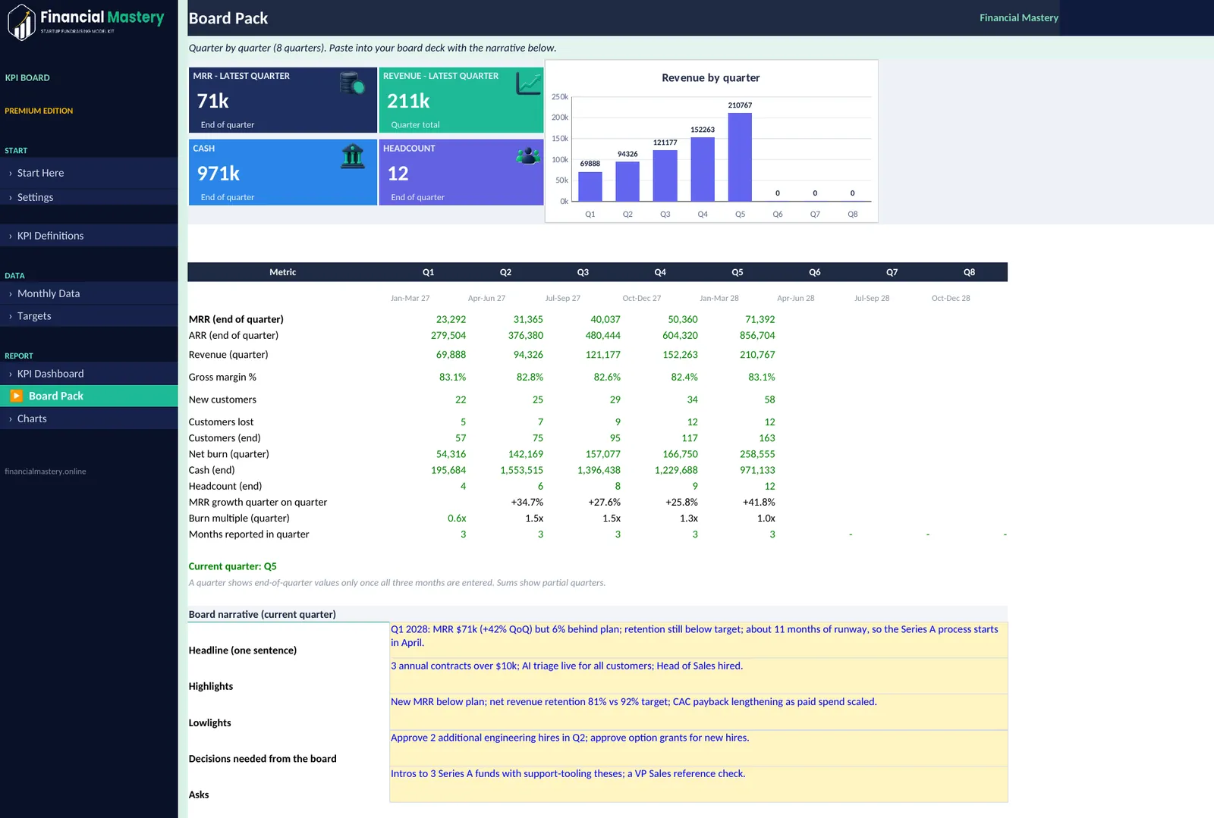
Task: Click the Highlights narrative cell
Action: pos(698,676)
